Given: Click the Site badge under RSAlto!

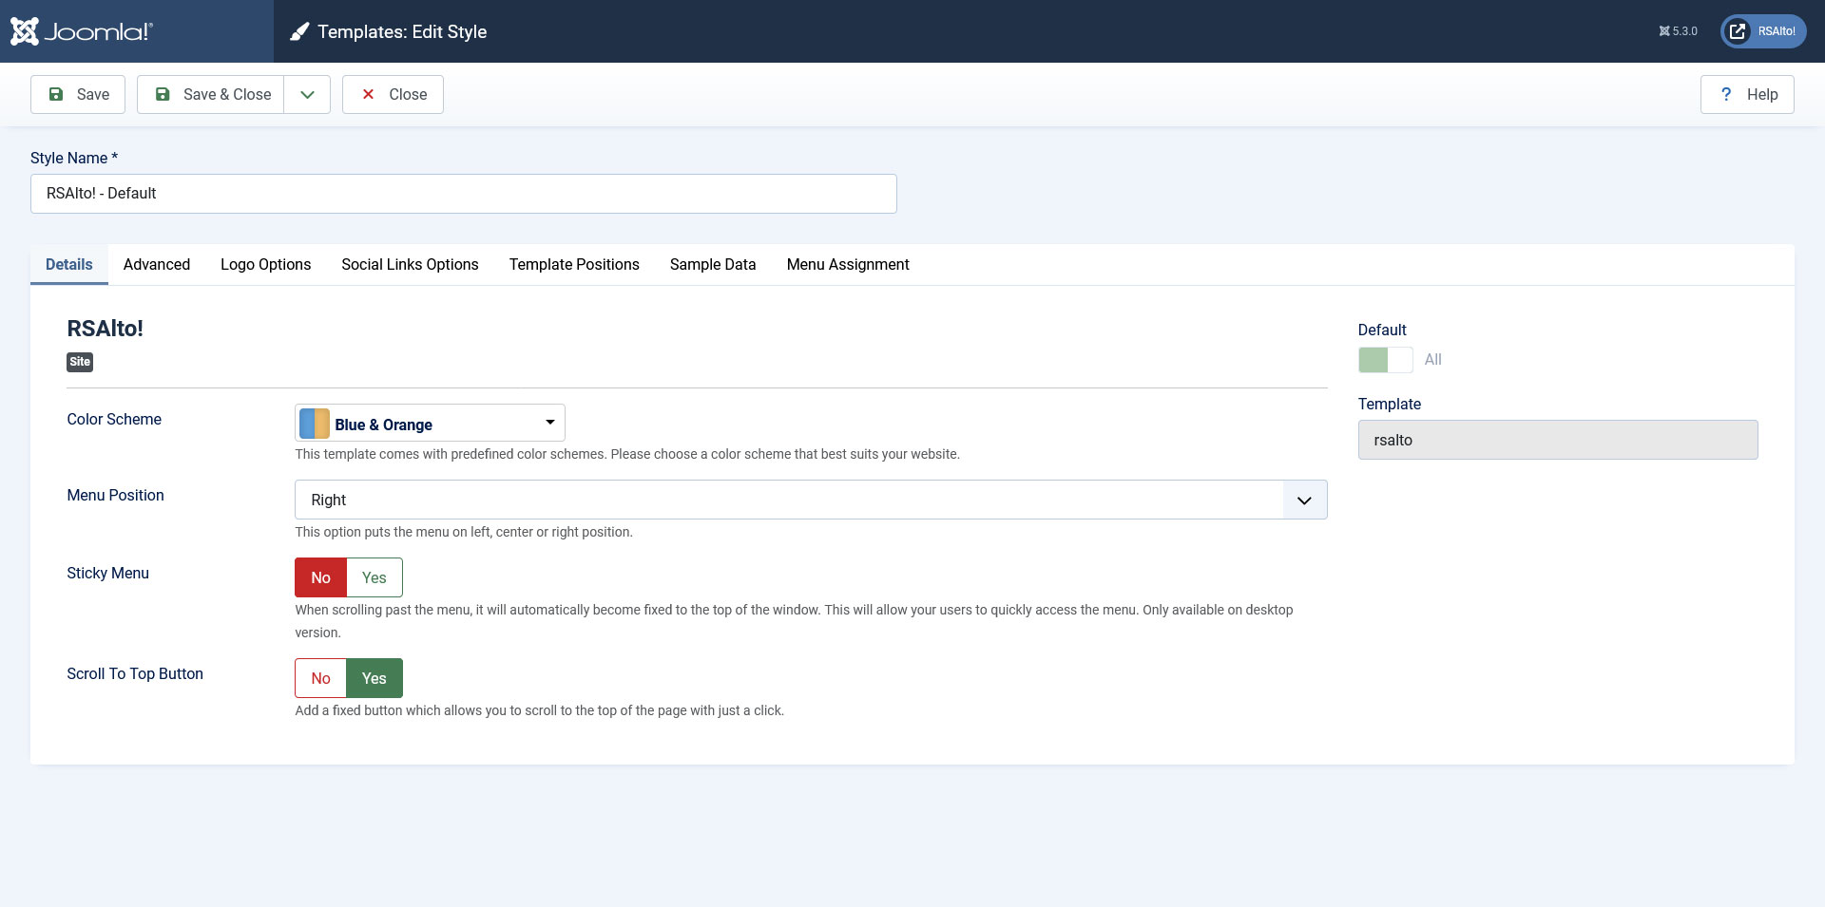Looking at the screenshot, I should (80, 362).
